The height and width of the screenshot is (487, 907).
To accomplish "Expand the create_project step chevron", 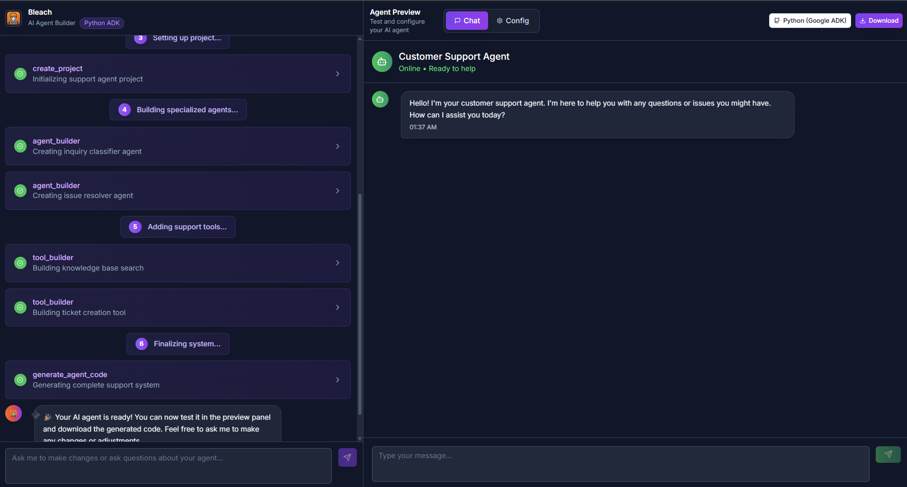I will 337,74.
